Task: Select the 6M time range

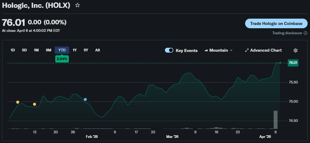Action: [48, 50]
